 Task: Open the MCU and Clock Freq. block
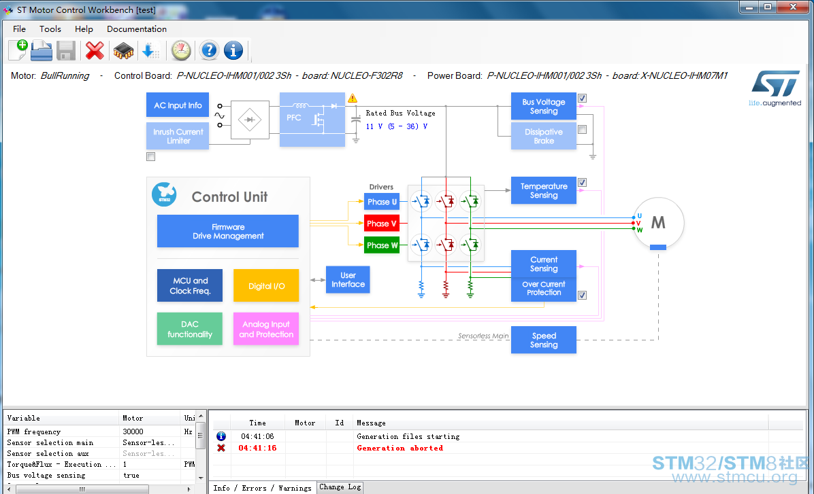pyautogui.click(x=190, y=285)
